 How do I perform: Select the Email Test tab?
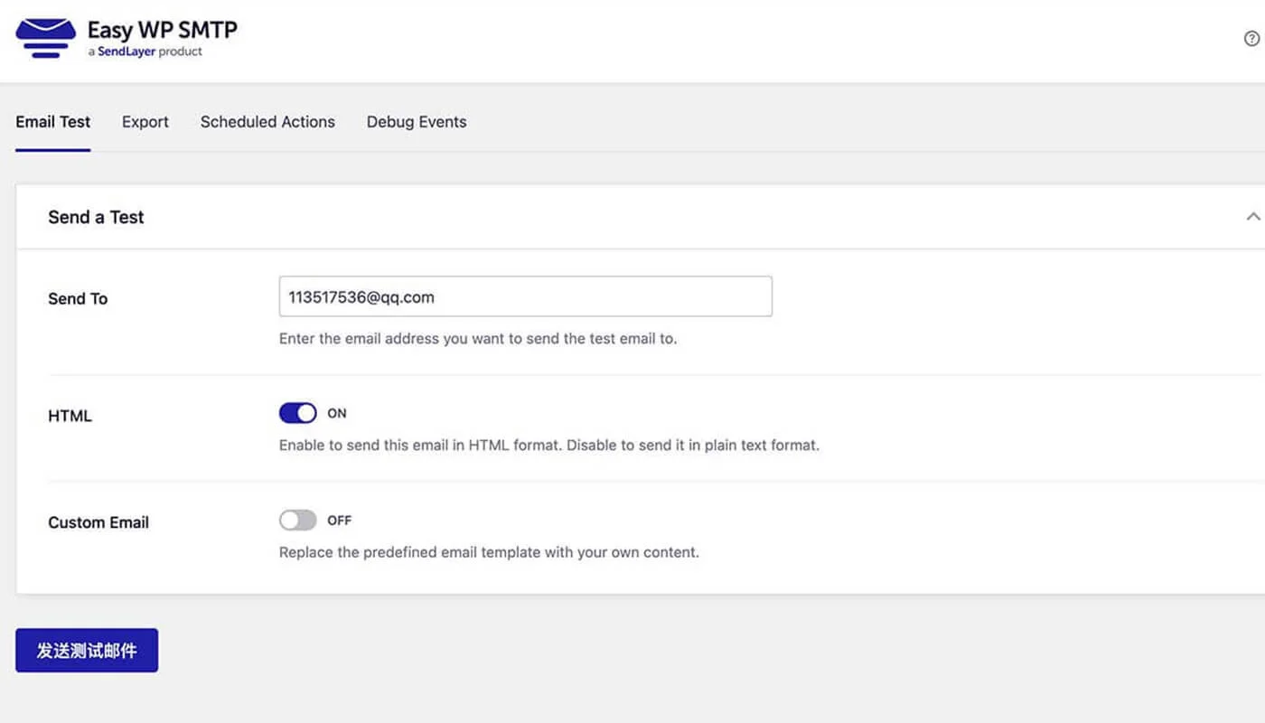52,122
